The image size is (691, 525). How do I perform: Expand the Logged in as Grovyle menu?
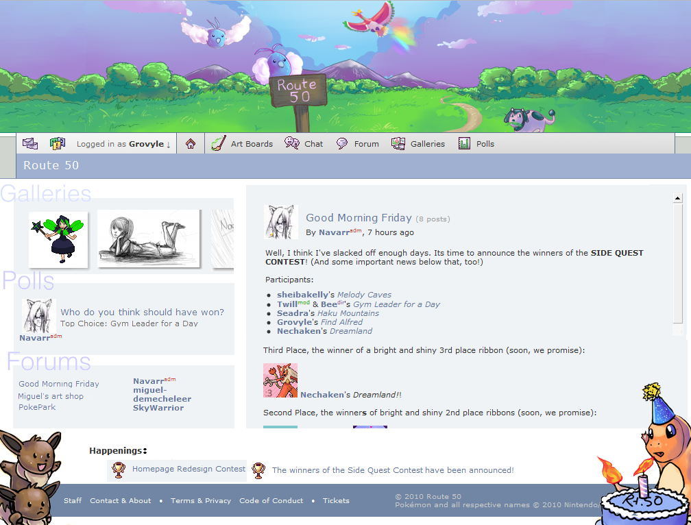click(123, 144)
